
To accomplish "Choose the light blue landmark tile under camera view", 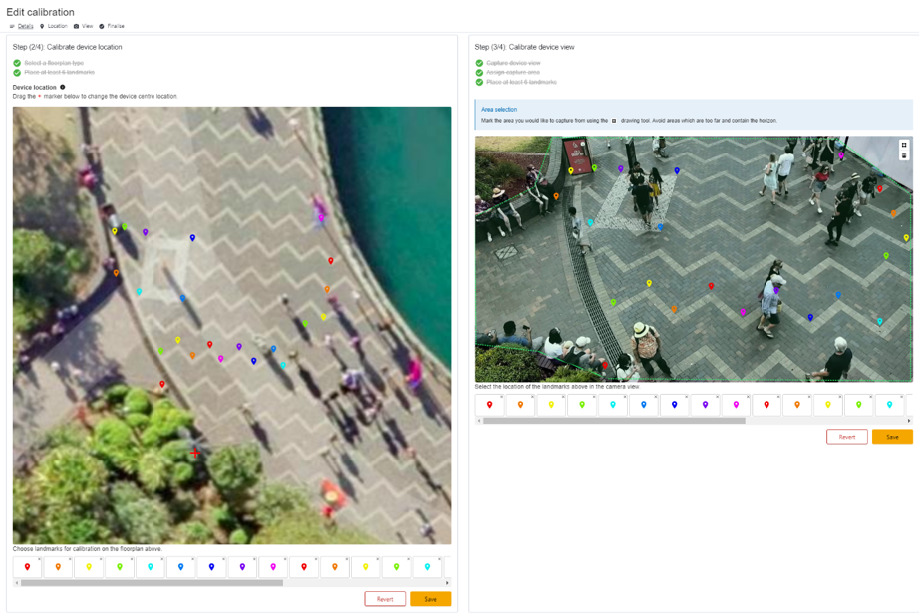I will point(644,405).
